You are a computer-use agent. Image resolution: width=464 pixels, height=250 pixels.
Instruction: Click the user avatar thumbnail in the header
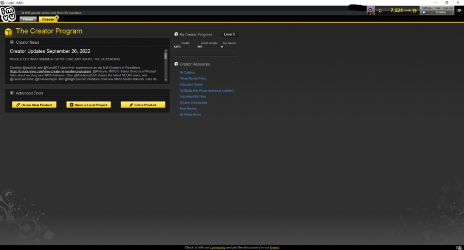coord(370,11)
